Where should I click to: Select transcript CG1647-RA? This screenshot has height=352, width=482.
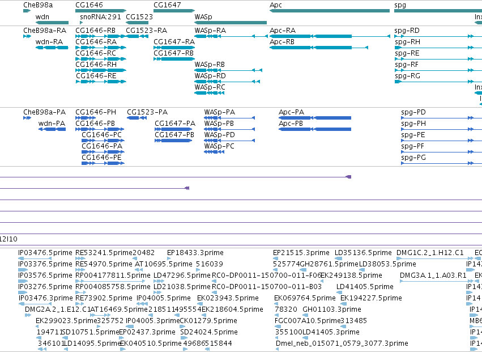pyautogui.click(x=174, y=42)
